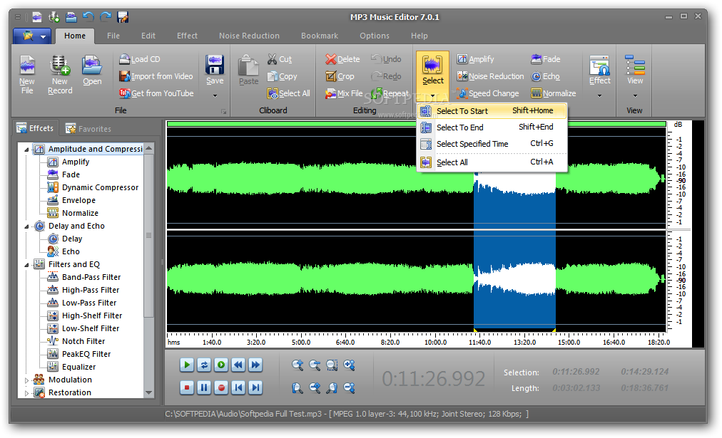Screen dimensions: 722x438
Task: Select Equalizer in effects tree
Action: coord(78,367)
